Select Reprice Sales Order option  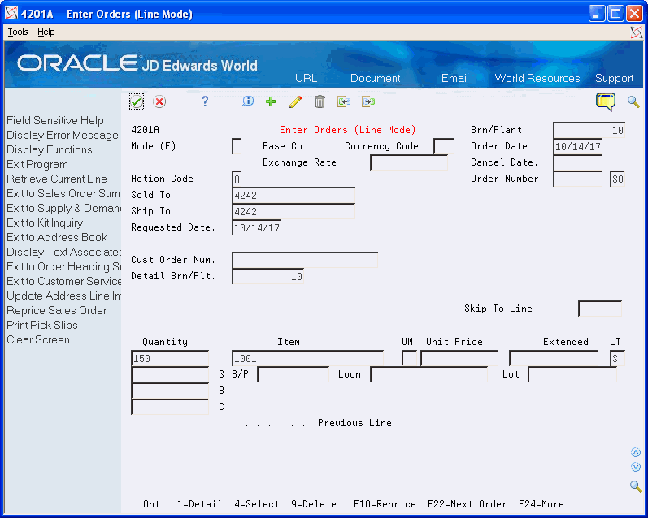click(x=56, y=310)
